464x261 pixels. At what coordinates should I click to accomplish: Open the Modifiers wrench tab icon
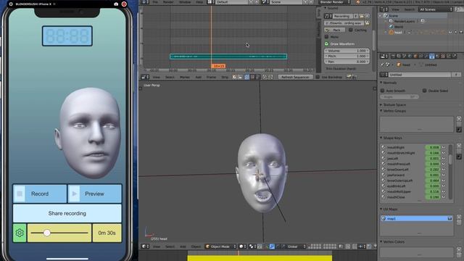[426, 56]
